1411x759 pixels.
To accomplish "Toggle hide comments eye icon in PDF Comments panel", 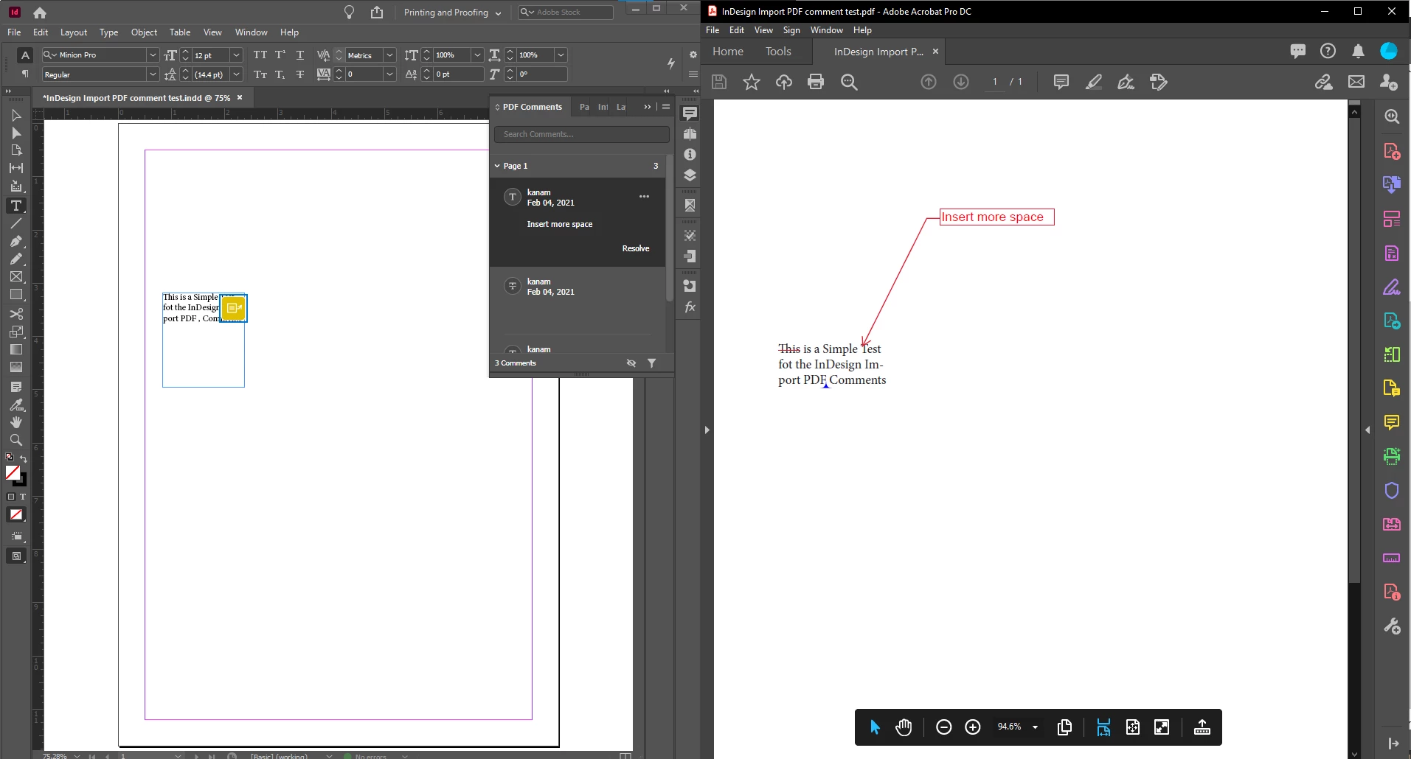I will point(631,363).
